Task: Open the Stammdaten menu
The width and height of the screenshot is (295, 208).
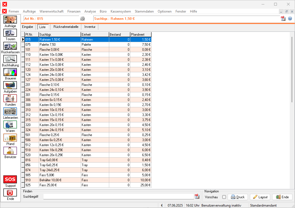Action: tap(144, 11)
